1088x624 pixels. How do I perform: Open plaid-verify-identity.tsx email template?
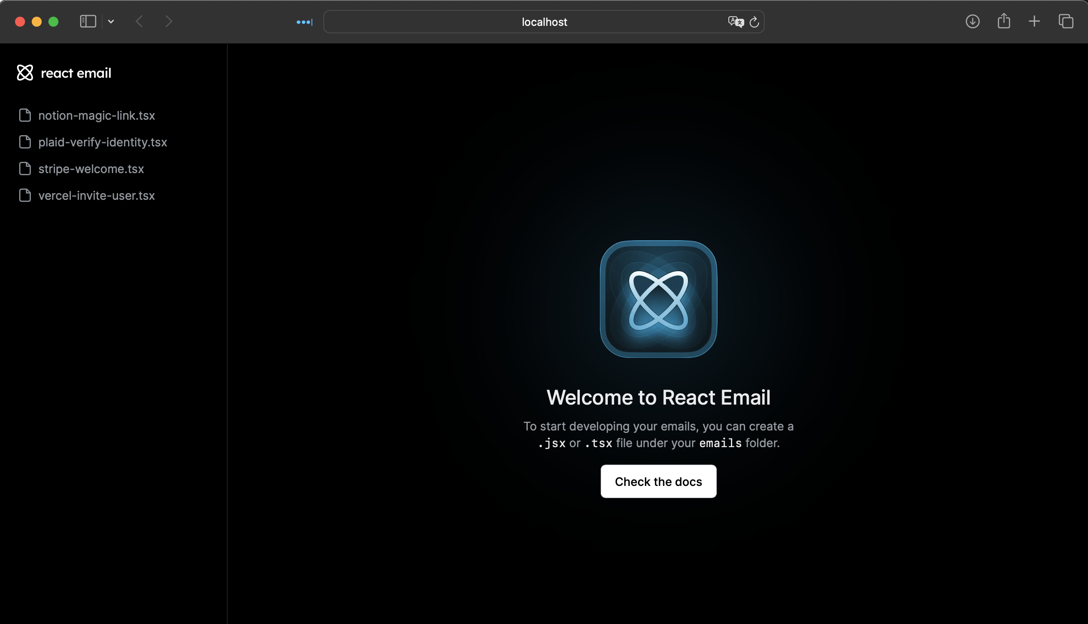point(93,142)
